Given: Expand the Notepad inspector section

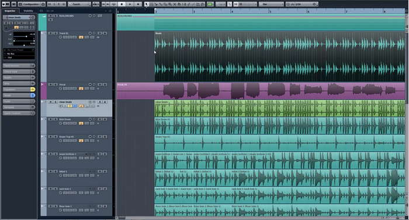Looking at the screenshot, I should (17, 107).
